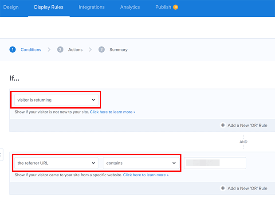This screenshot has width=275, height=202.
Task: Open the 'contains' operator dropdown
Action: 141,163
